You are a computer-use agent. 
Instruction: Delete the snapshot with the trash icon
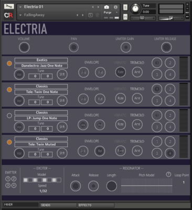click(98, 15)
